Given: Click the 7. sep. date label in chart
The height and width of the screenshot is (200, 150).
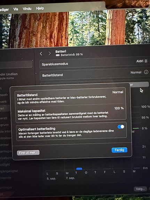Looking at the screenshot, I should pyautogui.click(x=70, y=178).
